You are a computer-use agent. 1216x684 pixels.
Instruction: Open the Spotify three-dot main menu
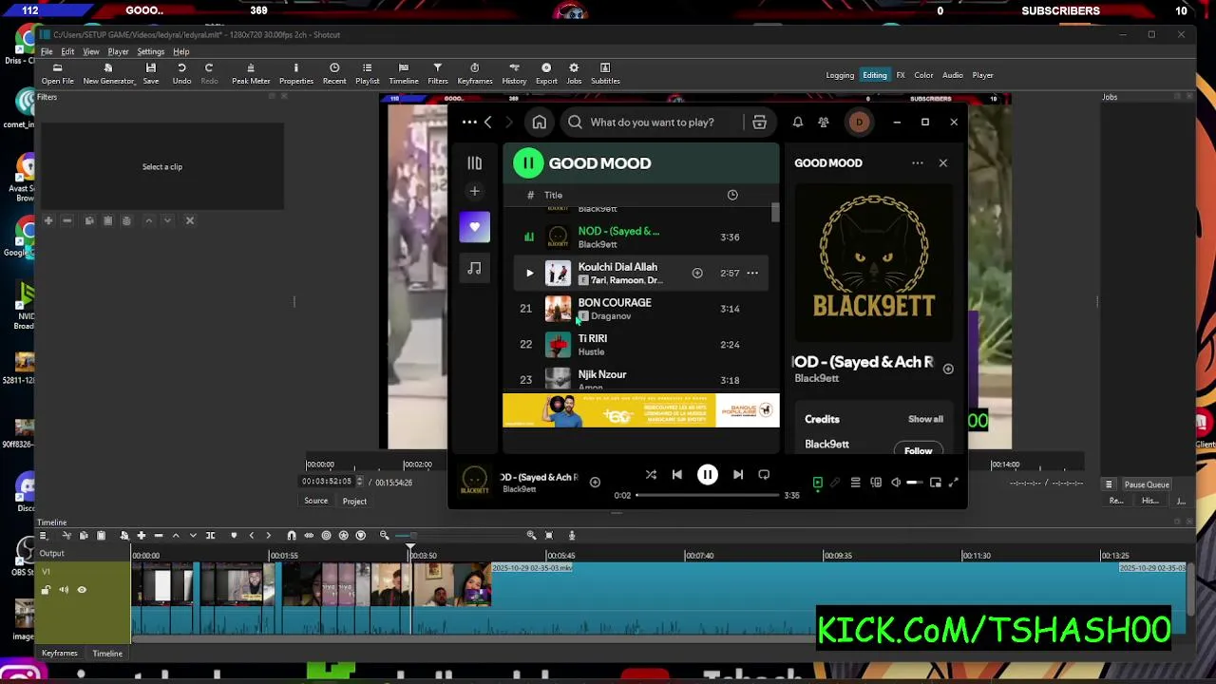pos(469,122)
